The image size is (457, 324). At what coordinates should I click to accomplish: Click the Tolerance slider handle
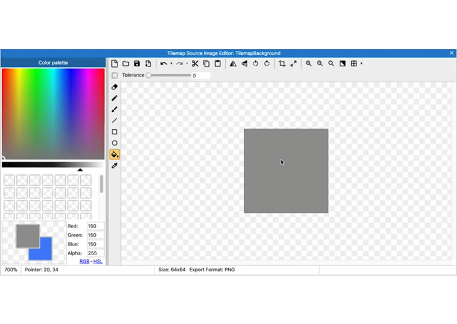pos(149,75)
